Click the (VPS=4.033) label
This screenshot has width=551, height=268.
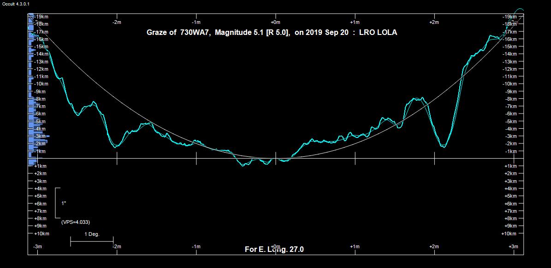point(75,222)
